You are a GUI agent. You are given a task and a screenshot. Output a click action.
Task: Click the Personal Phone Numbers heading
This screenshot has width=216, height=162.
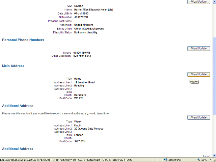[23, 40]
